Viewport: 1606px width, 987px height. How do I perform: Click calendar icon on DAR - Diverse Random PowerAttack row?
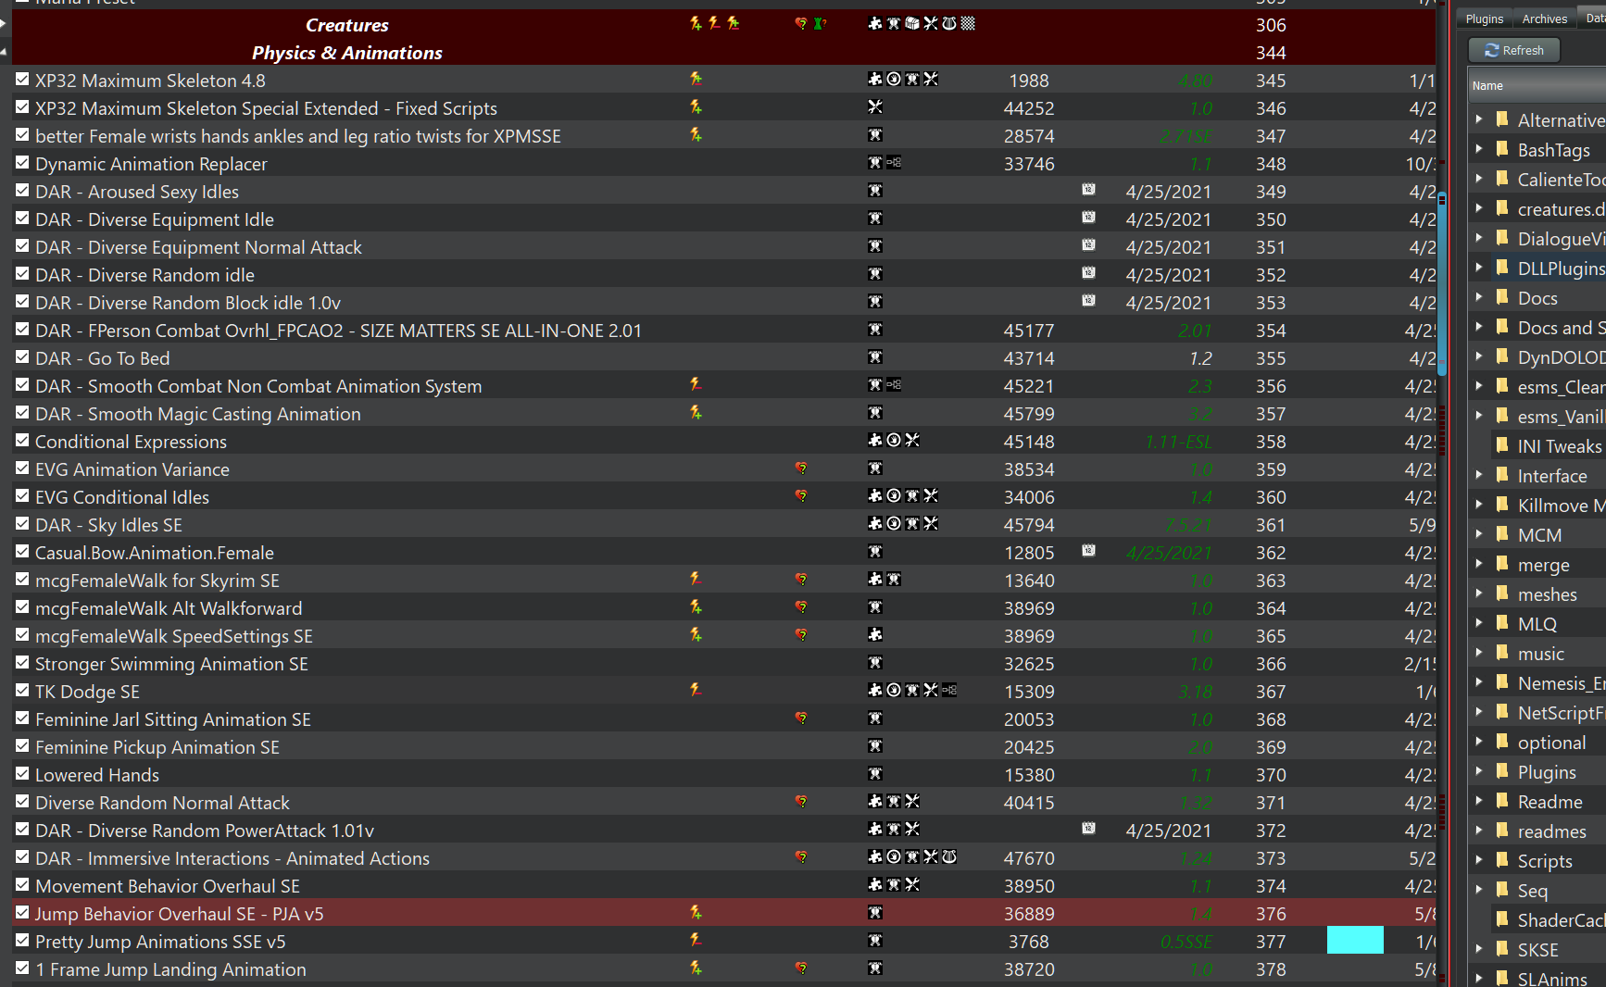click(x=1088, y=829)
